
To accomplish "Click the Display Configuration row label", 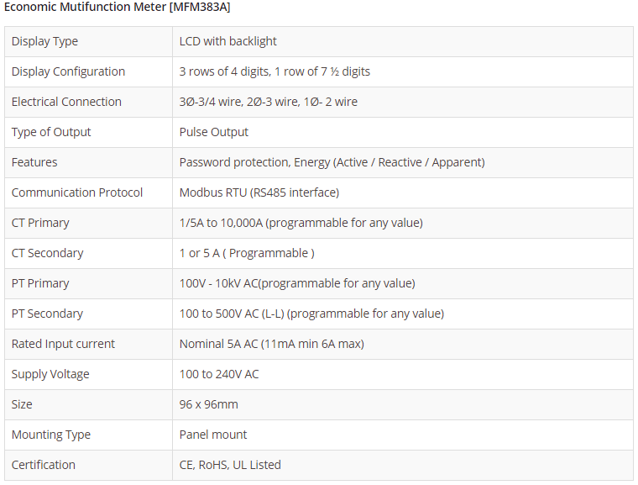I will click(68, 71).
